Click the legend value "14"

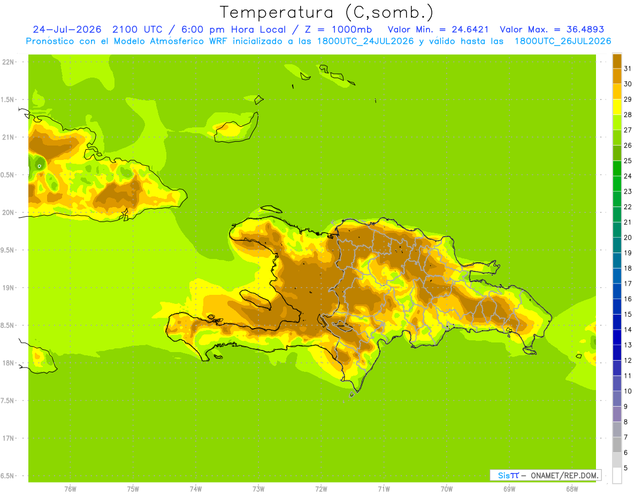(628, 329)
